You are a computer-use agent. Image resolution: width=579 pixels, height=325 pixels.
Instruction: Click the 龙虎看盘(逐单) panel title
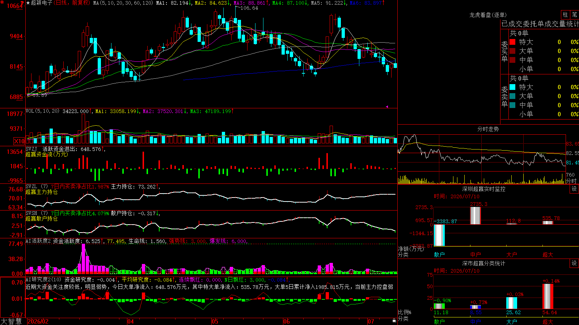coord(488,15)
